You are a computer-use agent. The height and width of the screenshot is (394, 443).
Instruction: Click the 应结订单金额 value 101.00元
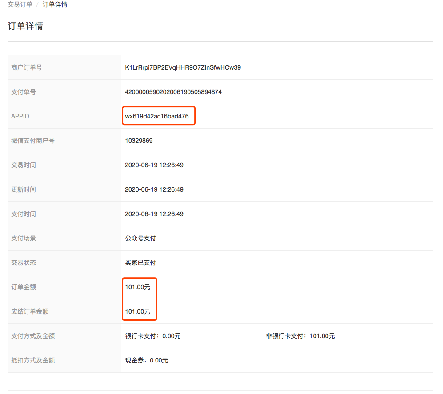(138, 311)
